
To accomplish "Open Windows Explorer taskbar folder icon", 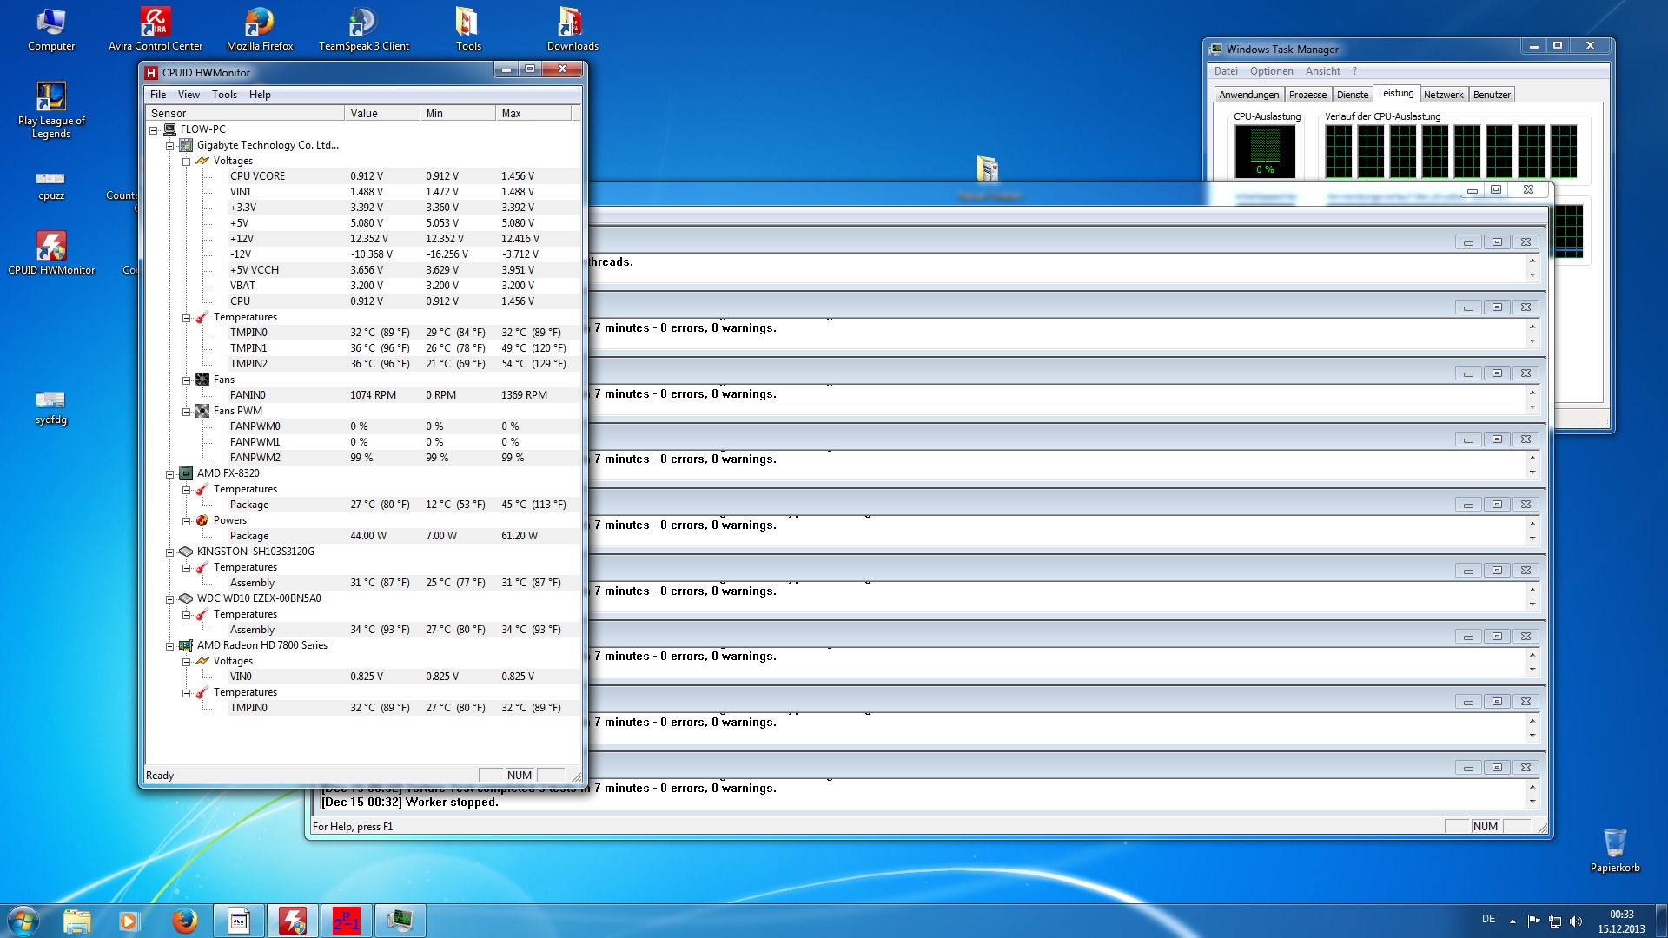I will pyautogui.click(x=76, y=921).
